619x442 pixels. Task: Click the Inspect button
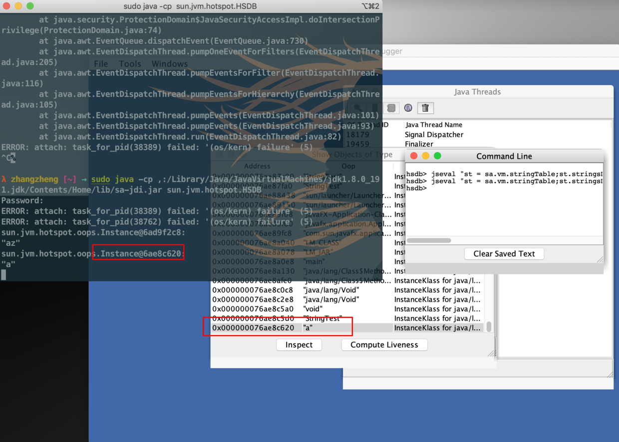click(x=299, y=345)
